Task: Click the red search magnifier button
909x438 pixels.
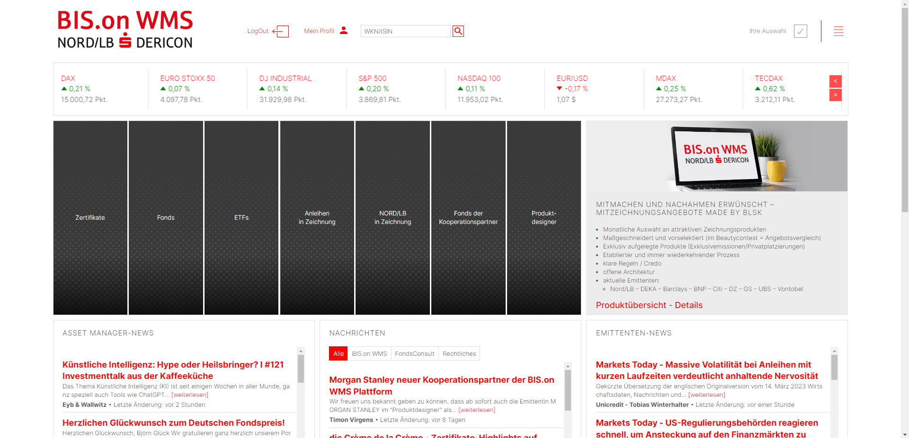Action: (458, 31)
